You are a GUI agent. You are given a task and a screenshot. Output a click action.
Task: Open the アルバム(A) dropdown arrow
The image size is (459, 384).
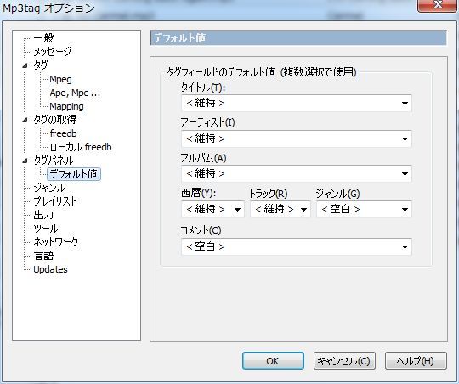click(405, 174)
